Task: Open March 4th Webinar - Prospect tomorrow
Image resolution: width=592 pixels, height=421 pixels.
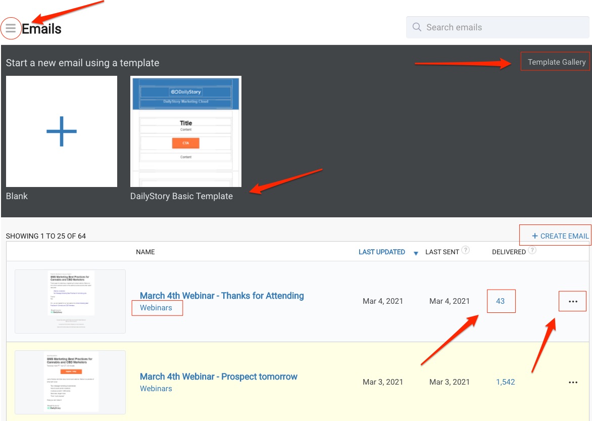Action: [x=219, y=377]
